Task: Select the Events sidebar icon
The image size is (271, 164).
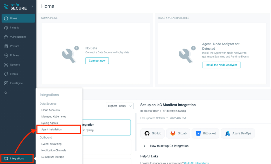Action: point(6,74)
